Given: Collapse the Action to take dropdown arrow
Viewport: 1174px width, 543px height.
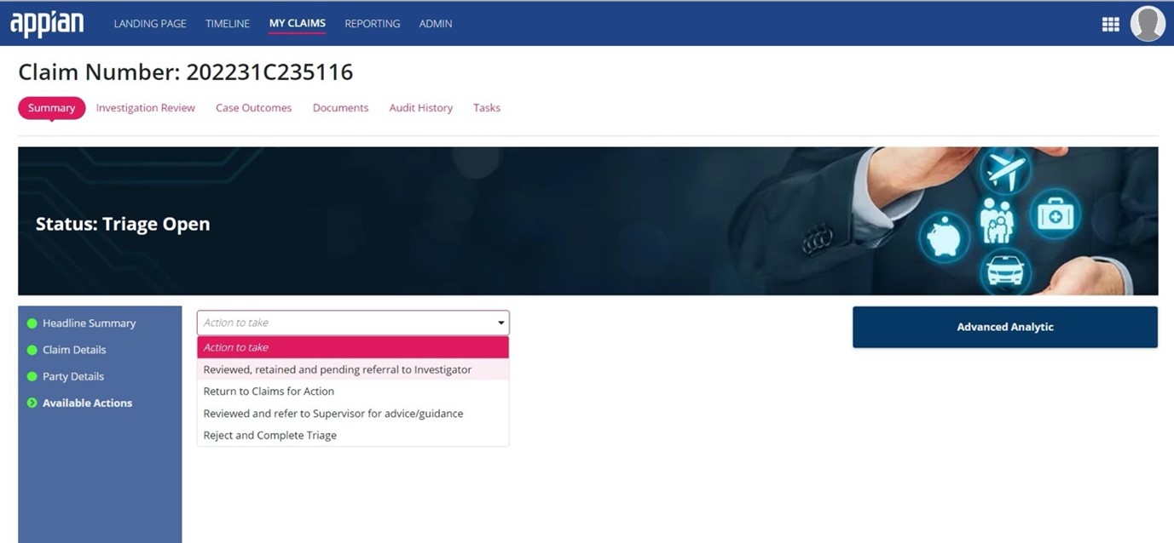Looking at the screenshot, I should tap(500, 323).
